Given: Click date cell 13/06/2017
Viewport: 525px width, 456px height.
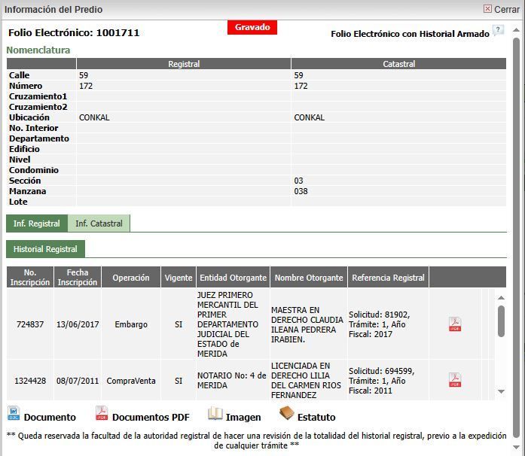Looking at the screenshot, I should tap(78, 324).
